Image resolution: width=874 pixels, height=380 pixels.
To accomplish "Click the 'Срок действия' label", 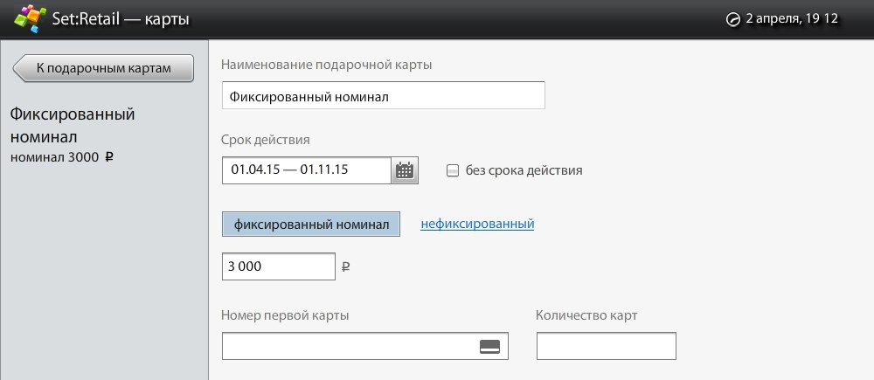I will [x=266, y=141].
